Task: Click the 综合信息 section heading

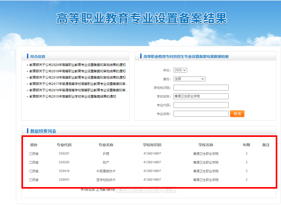Action: [x=38, y=56]
